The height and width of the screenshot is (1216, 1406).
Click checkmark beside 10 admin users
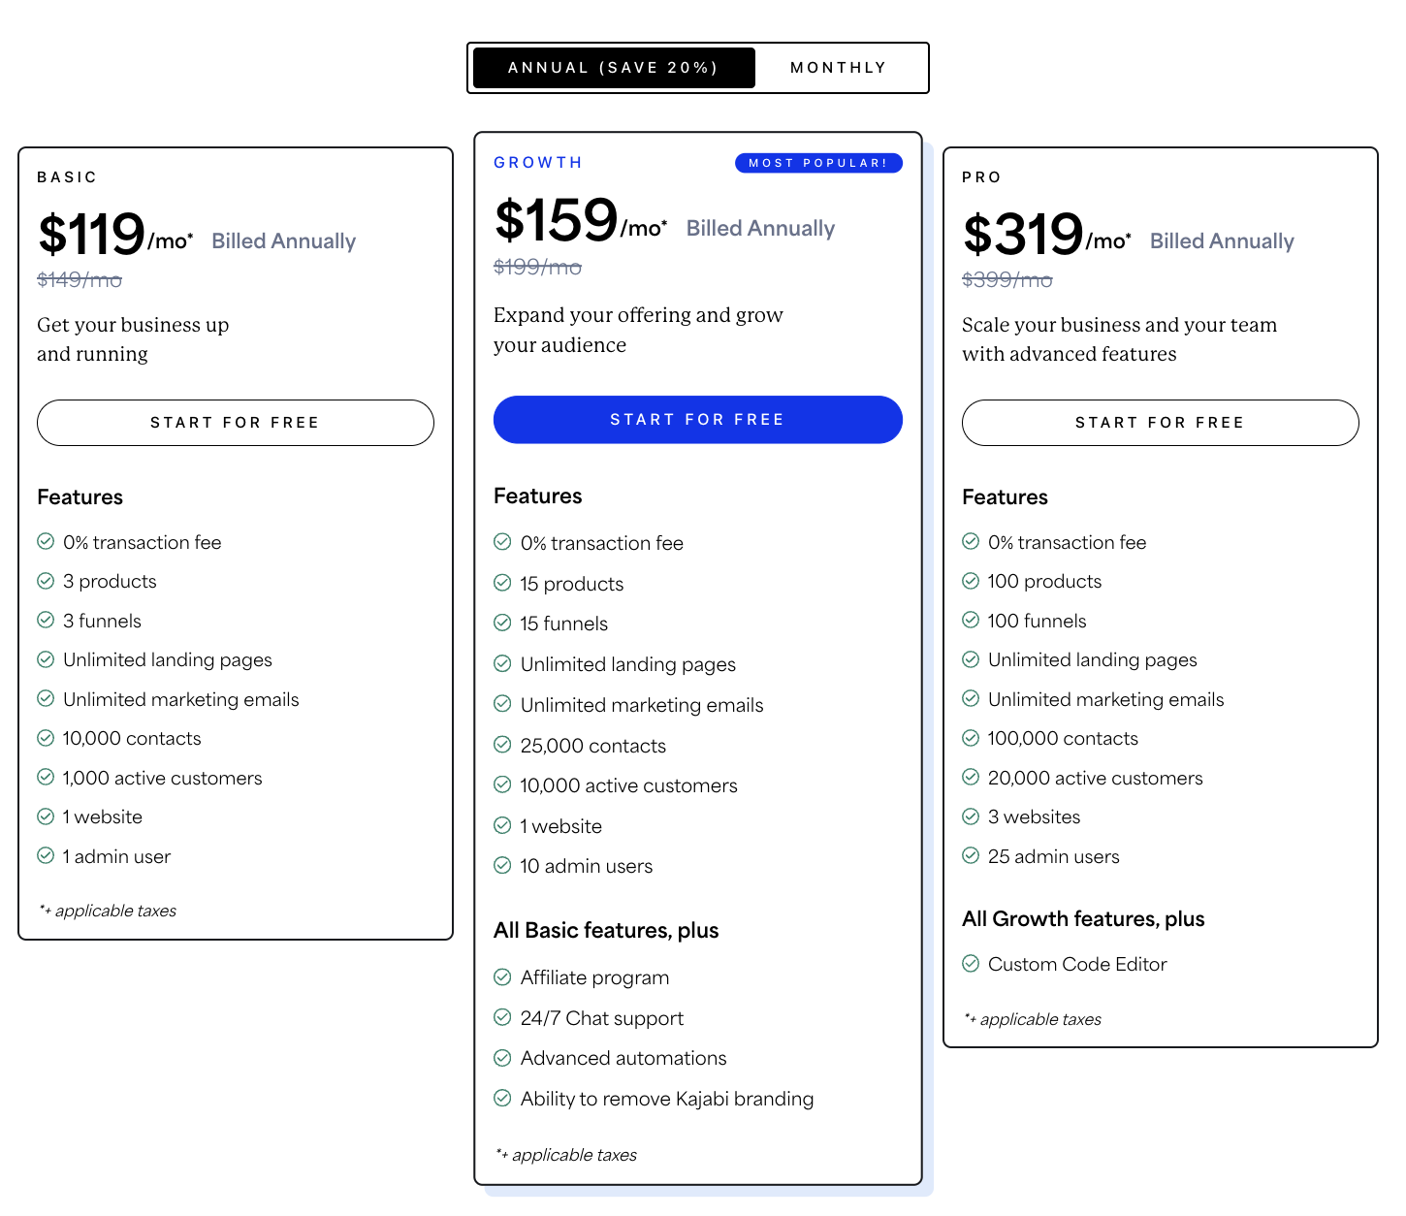[x=502, y=865]
